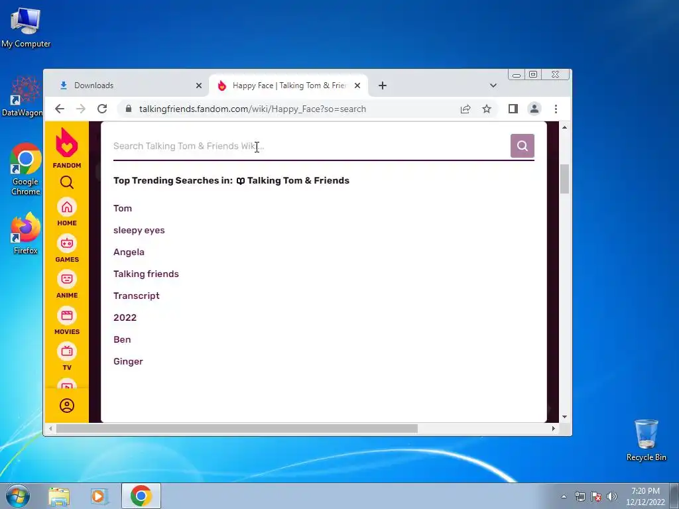
Task: Select the DataWagon desktop shortcut
Action: pos(23,96)
